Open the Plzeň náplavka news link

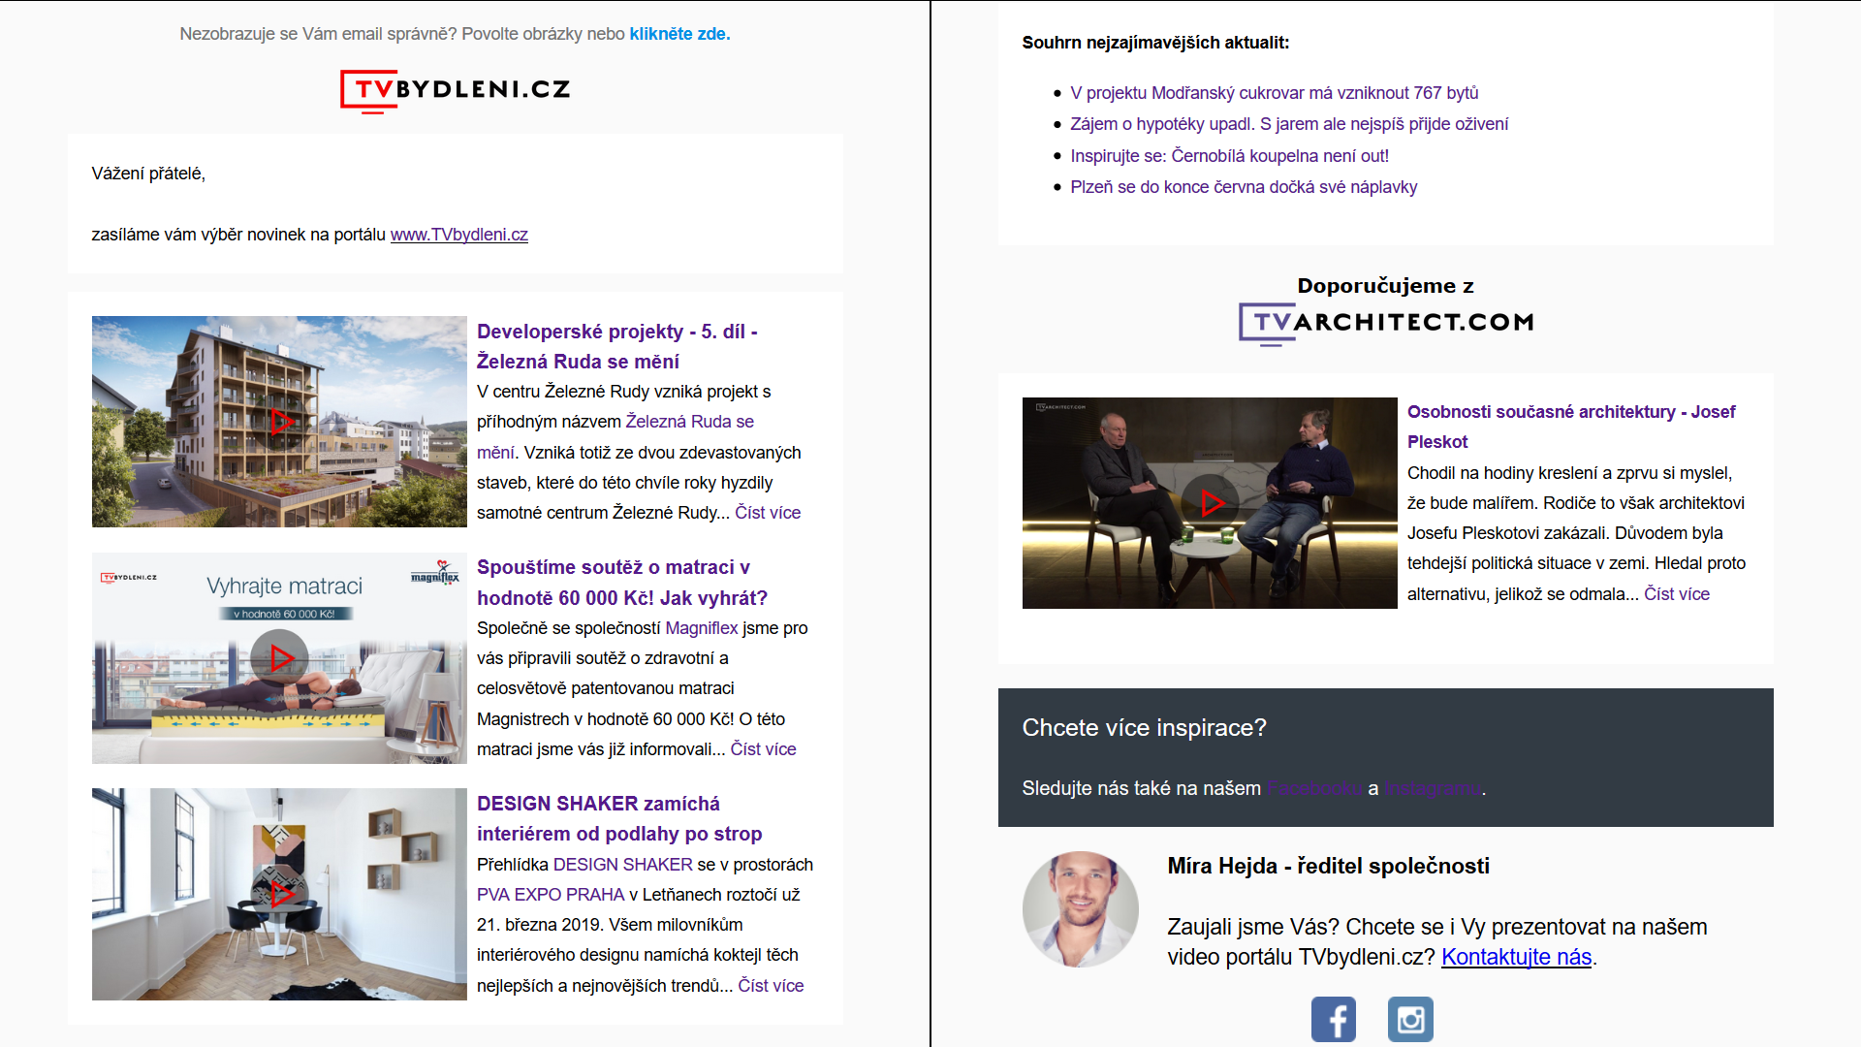pyautogui.click(x=1243, y=187)
